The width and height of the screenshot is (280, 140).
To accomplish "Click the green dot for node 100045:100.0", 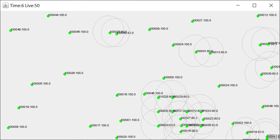I will pyautogui.click(x=70, y=33).
